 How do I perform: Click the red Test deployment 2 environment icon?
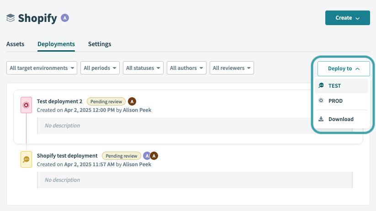click(x=26, y=105)
